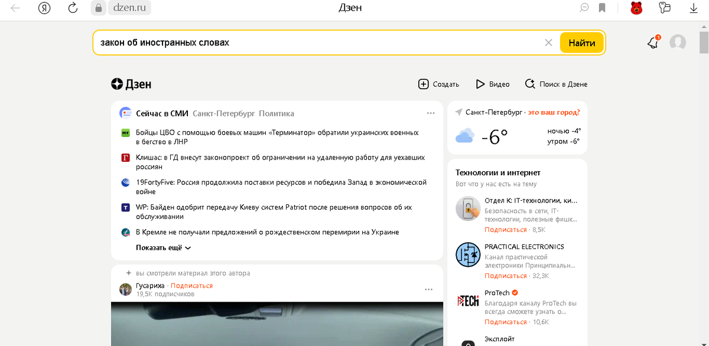The image size is (709, 346).
Task: Open the ProTech channel
Action: click(x=497, y=293)
